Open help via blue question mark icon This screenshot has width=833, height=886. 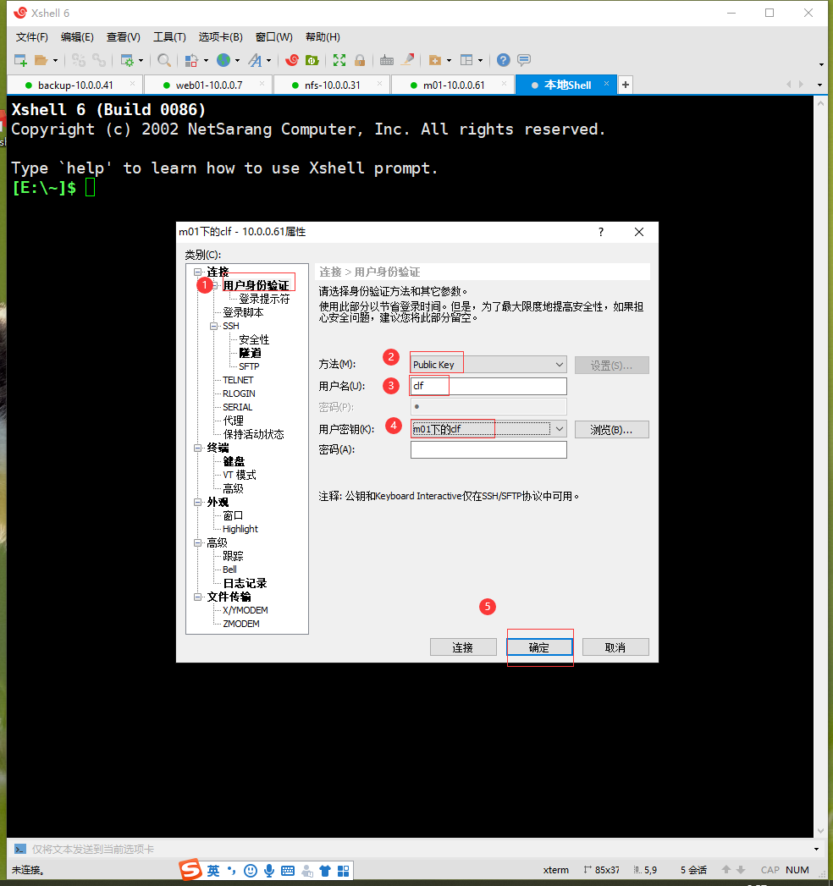click(x=503, y=60)
